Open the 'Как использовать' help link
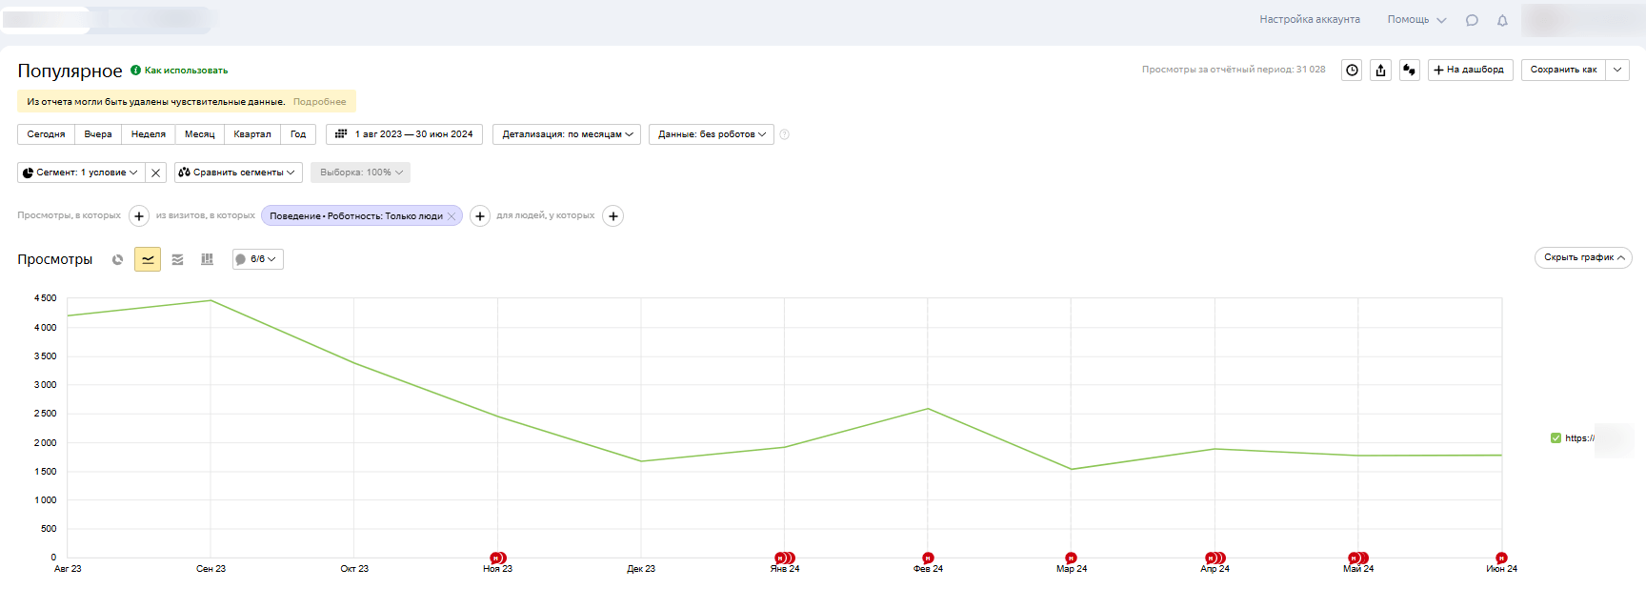Viewport: 1646px width, 589px height. tap(186, 71)
